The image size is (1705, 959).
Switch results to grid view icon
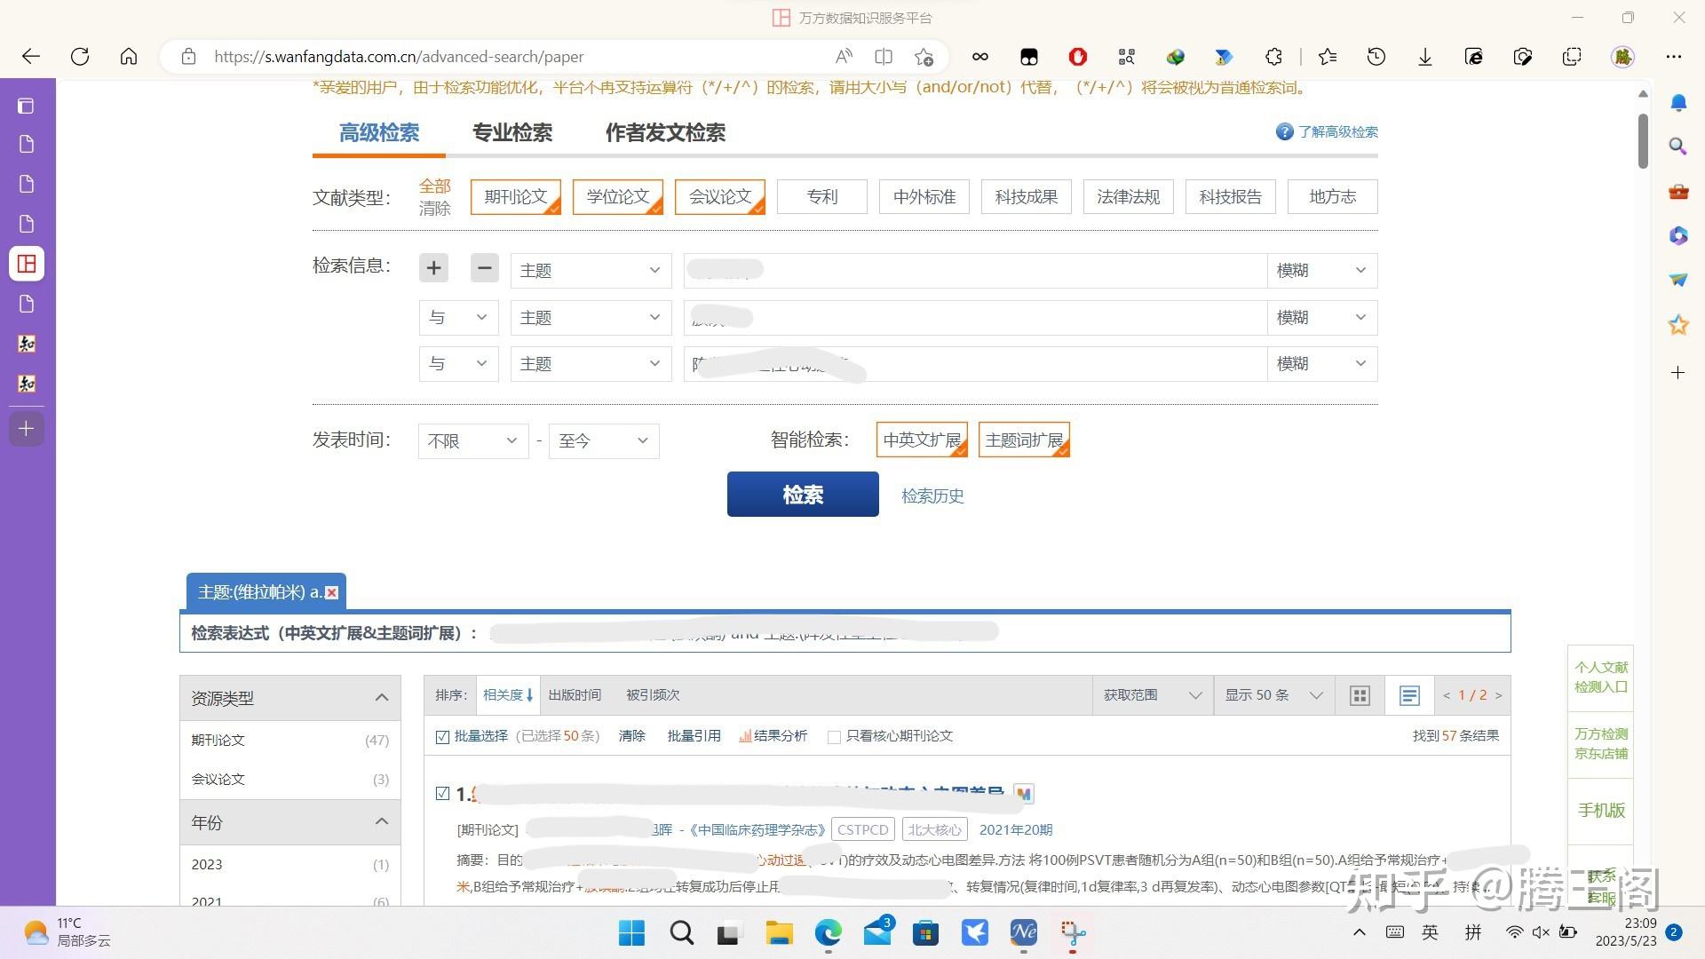[x=1360, y=695]
